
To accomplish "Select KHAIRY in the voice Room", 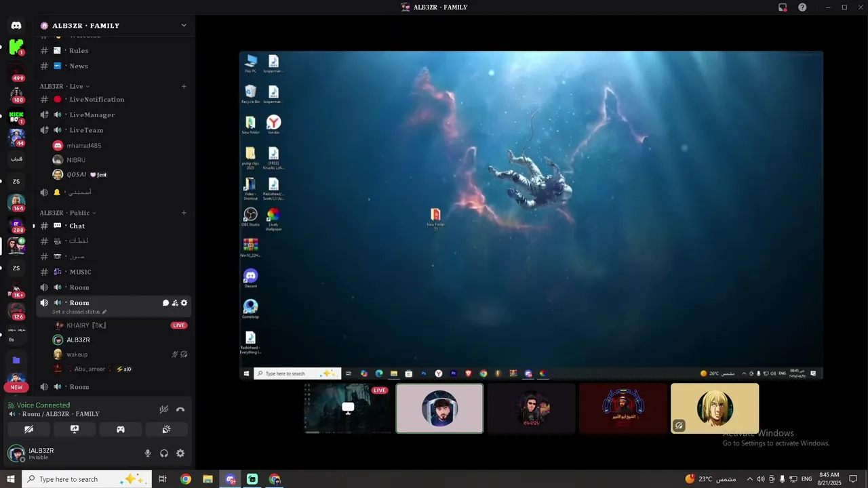I will [121, 325].
